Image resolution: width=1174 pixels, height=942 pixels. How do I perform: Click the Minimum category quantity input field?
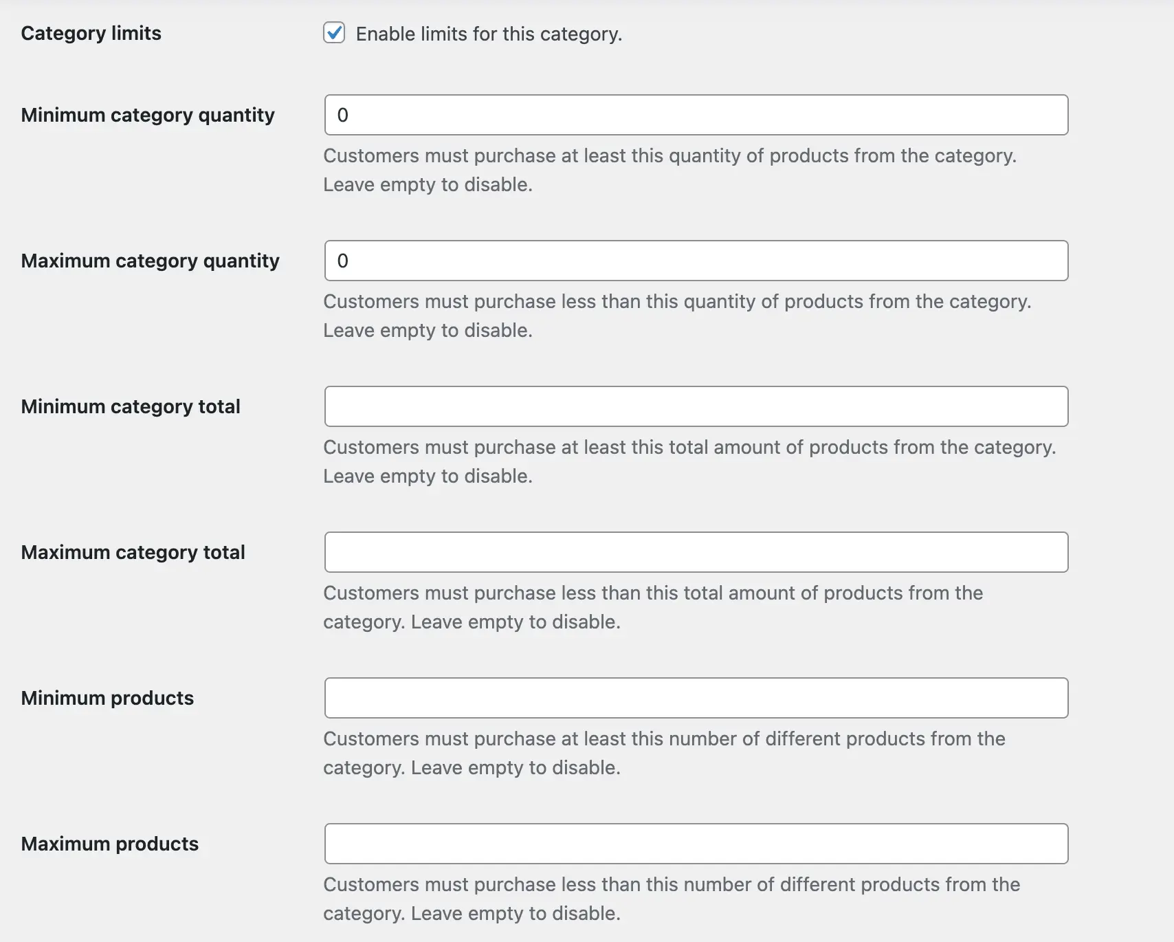pyautogui.click(x=696, y=115)
